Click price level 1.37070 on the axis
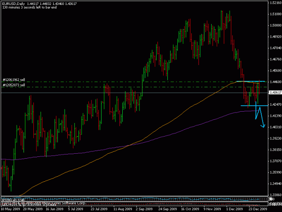This screenshot has width=282, height=212. 276,161
